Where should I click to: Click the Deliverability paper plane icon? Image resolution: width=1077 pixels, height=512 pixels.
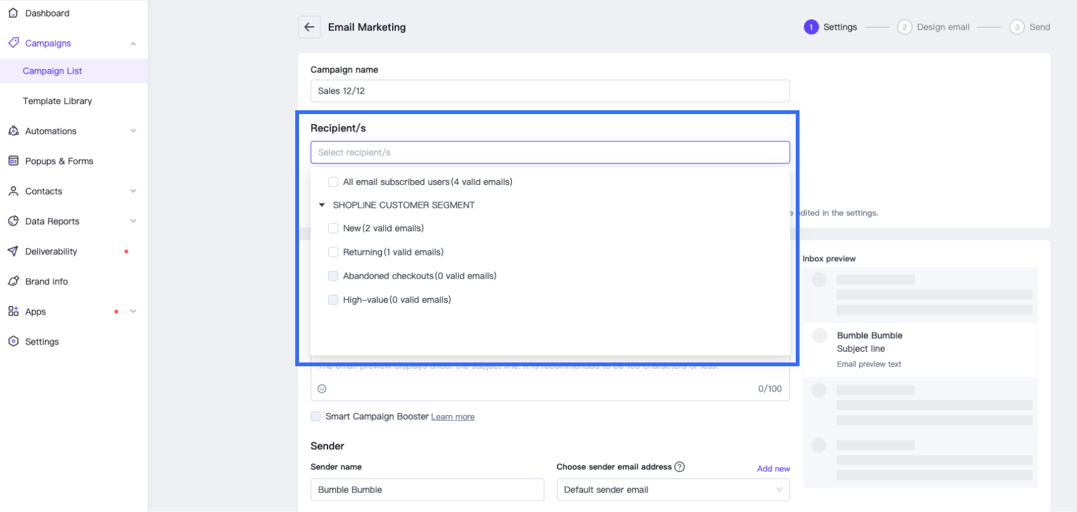[x=13, y=252]
